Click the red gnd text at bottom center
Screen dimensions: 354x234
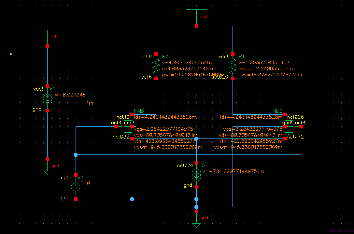pyautogui.click(x=204, y=218)
